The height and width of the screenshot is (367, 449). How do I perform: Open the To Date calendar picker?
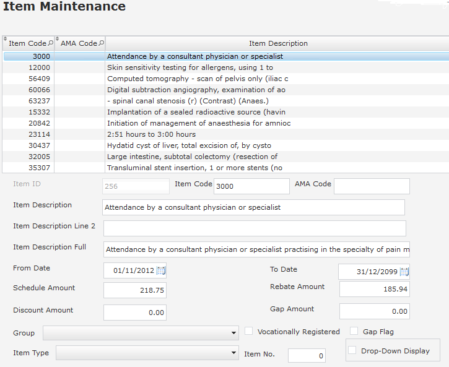404,272
